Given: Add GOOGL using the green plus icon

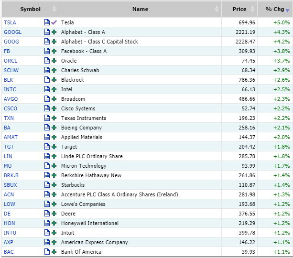Looking at the screenshot, I should click(54, 32).
